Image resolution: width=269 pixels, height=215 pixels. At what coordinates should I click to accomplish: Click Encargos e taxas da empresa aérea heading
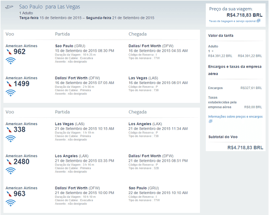(x=235, y=70)
